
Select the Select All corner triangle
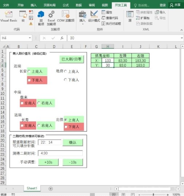4,47
